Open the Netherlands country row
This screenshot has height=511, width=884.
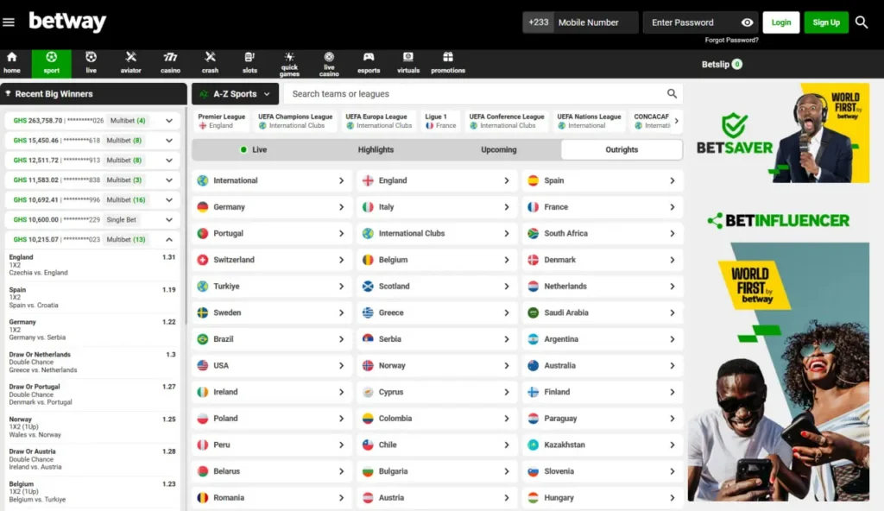tap(602, 287)
